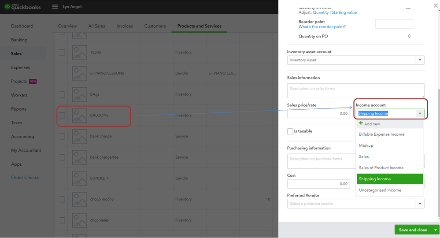
Task: Toggle the hamburger navigation menu
Action: click(55, 7)
